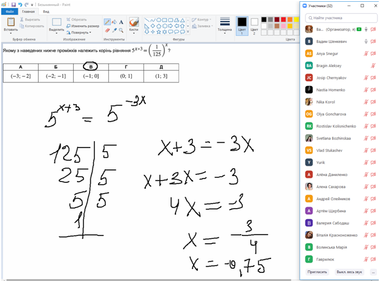Choose the Text tool (letter A)
Image resolution: width=380 pixels, height=282 pixels.
pos(120,21)
